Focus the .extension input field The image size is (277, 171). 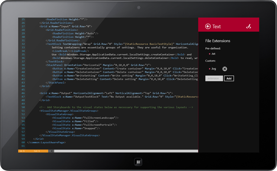214,78
